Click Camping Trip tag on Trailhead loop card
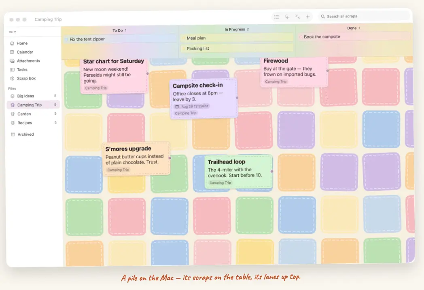 [x=220, y=183]
